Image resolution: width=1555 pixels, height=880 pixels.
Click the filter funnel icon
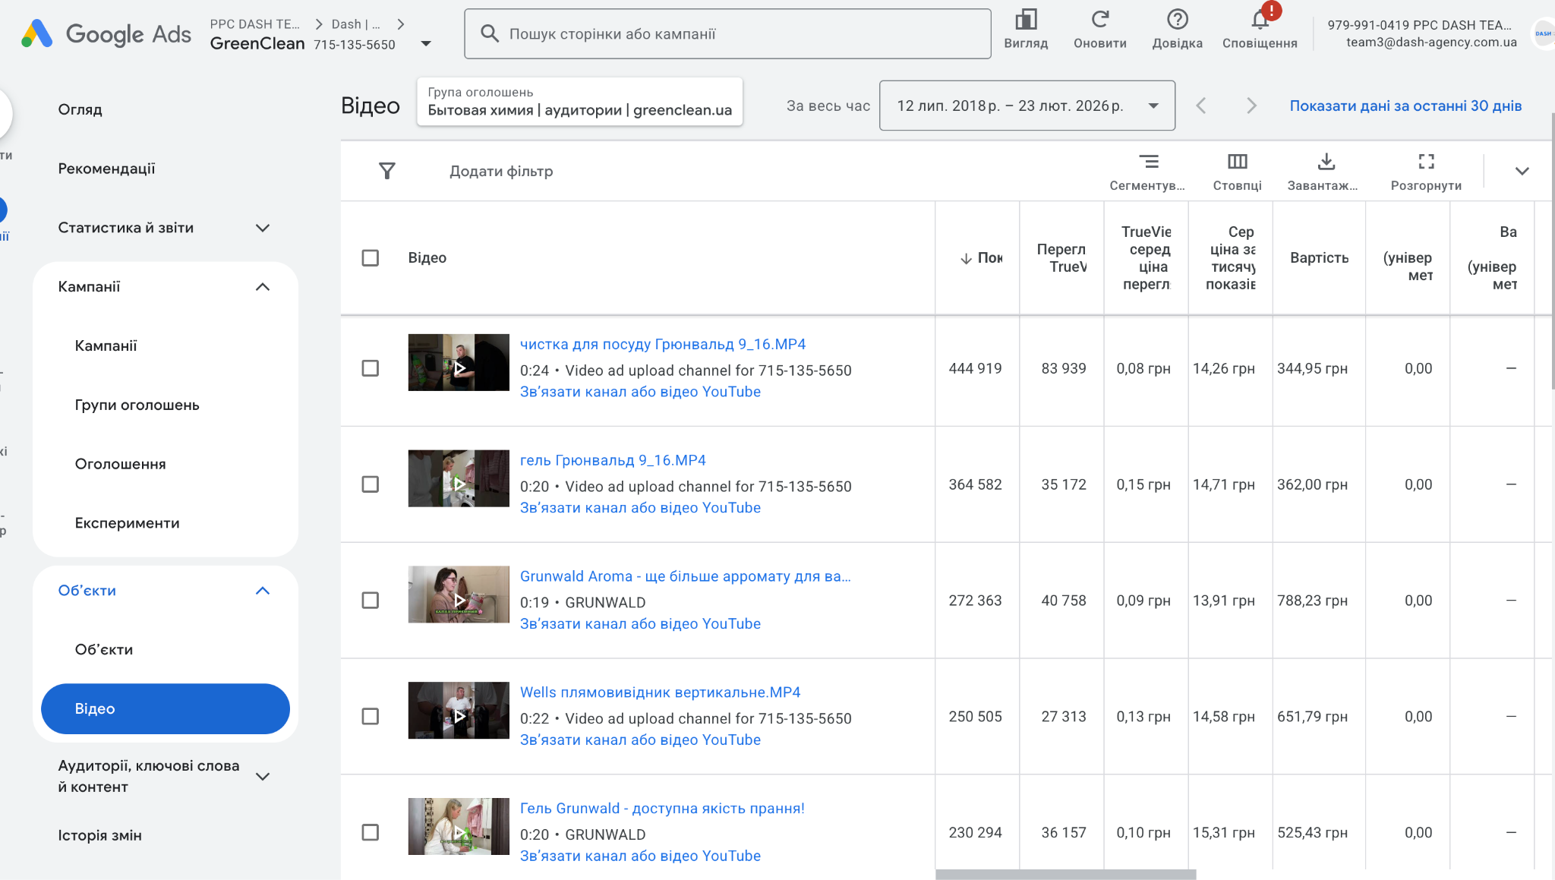pyautogui.click(x=387, y=171)
